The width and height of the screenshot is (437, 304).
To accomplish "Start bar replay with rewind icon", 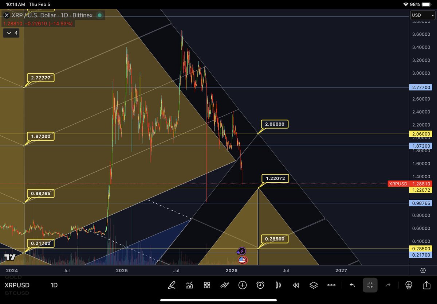I will click(x=296, y=285).
